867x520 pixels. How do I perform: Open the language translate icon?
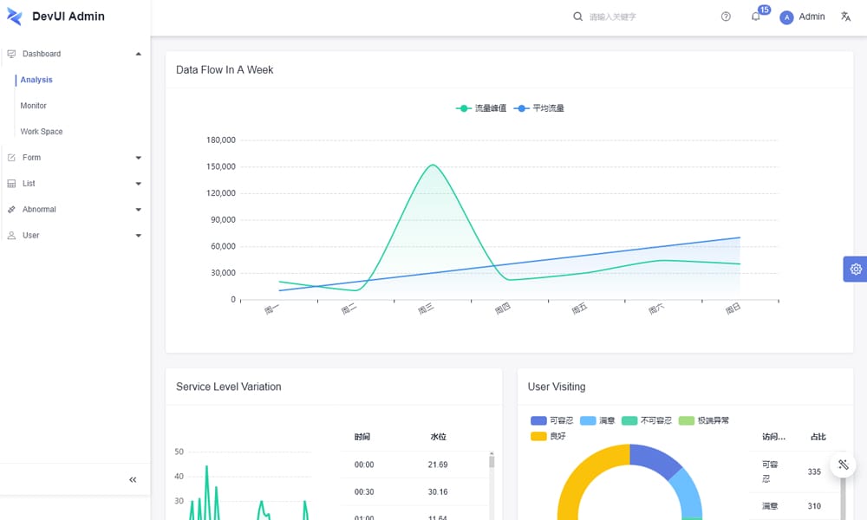pos(845,16)
